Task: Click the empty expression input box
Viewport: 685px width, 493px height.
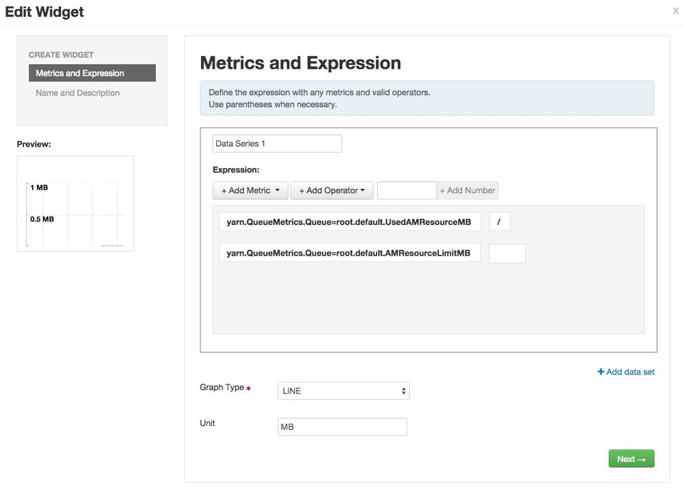Action: [507, 254]
